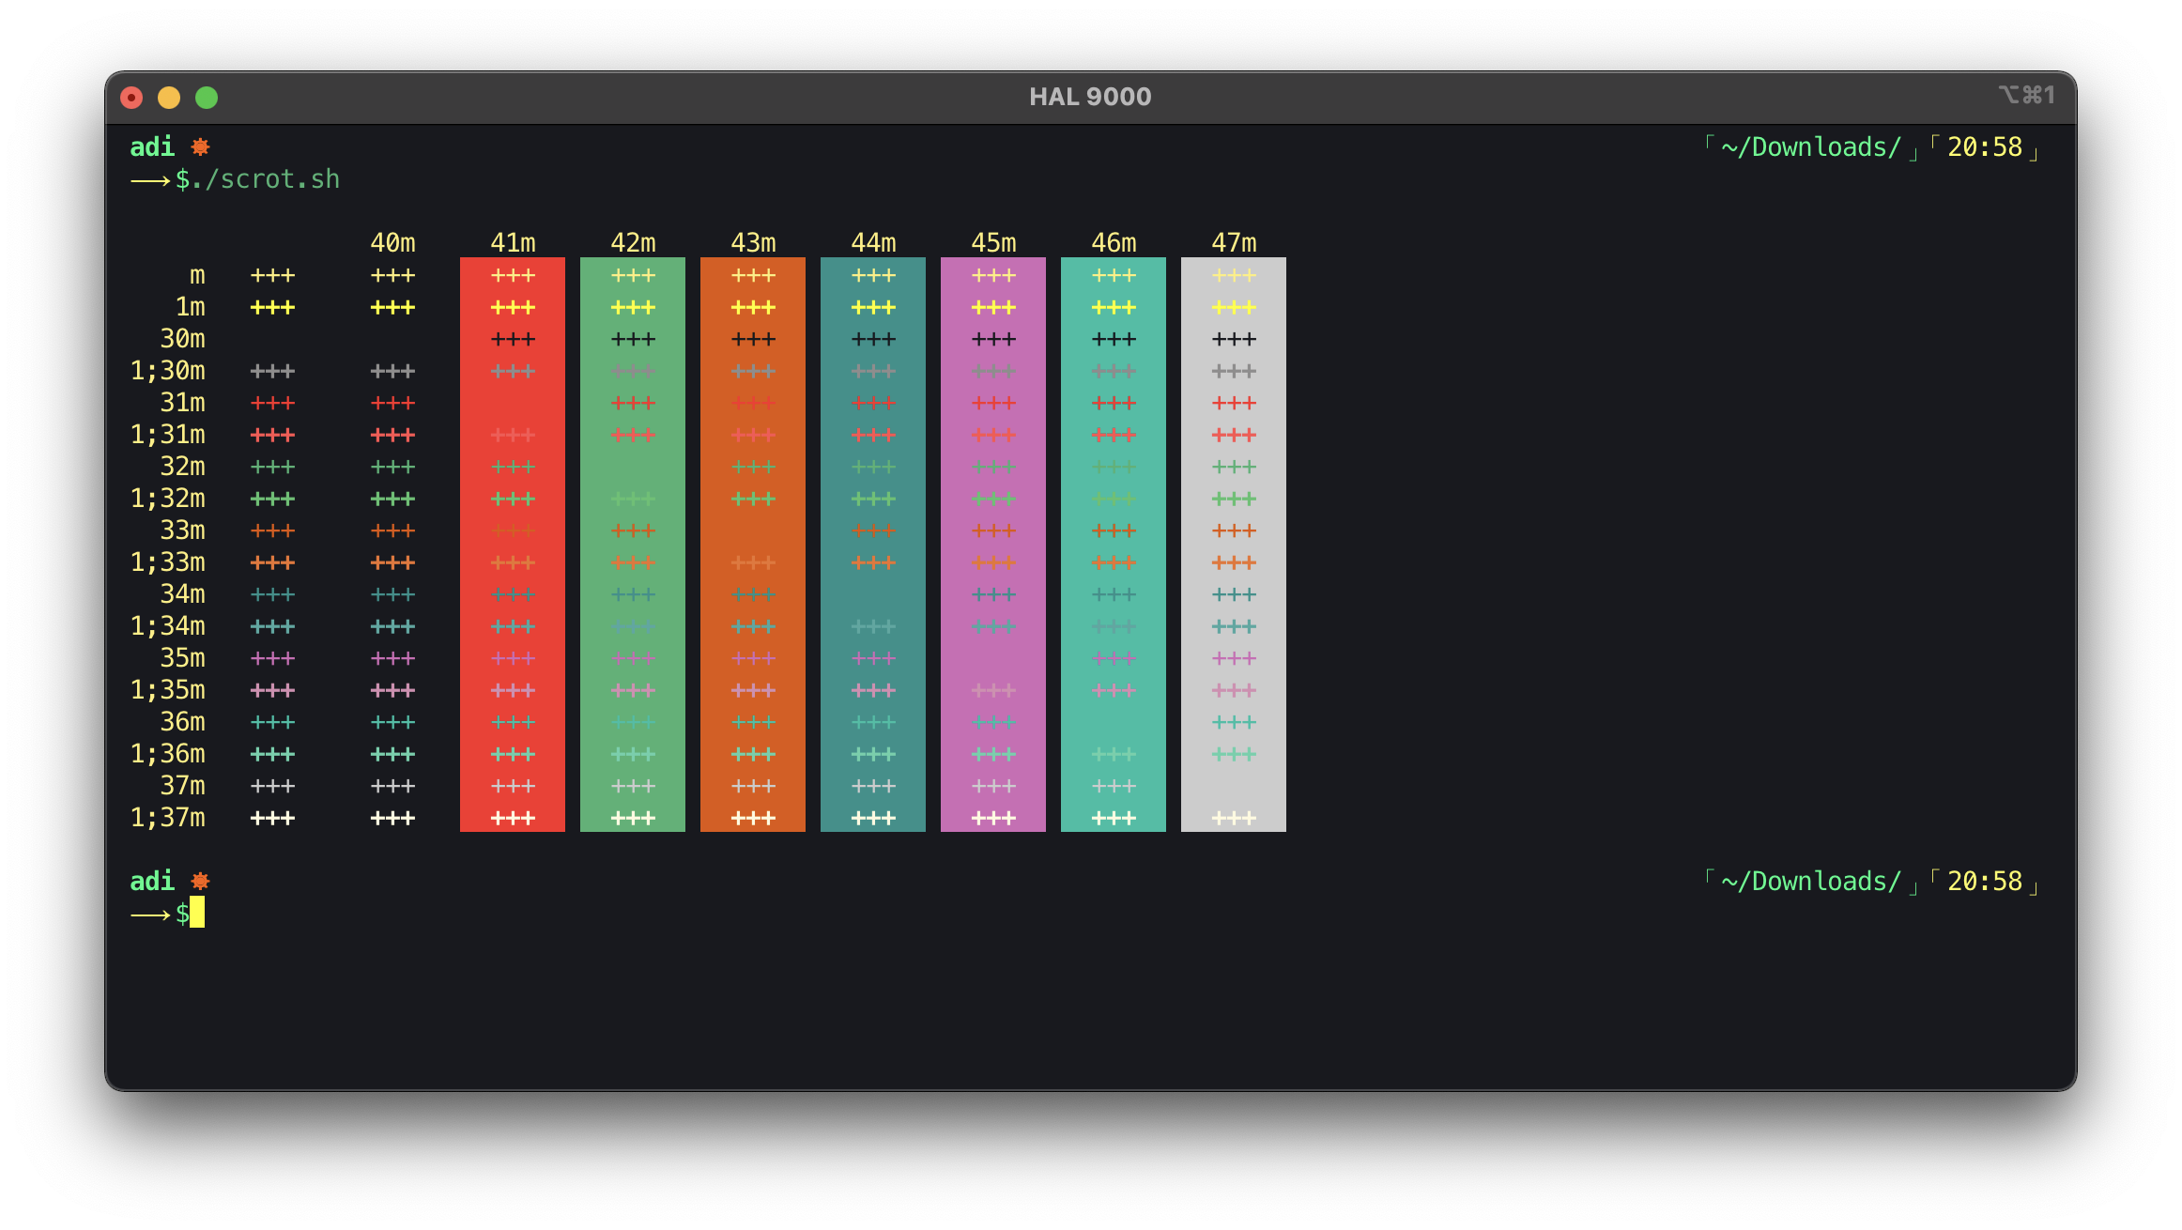The width and height of the screenshot is (2182, 1230).
Task: Click the 1;36m row label
Action: 167,754
